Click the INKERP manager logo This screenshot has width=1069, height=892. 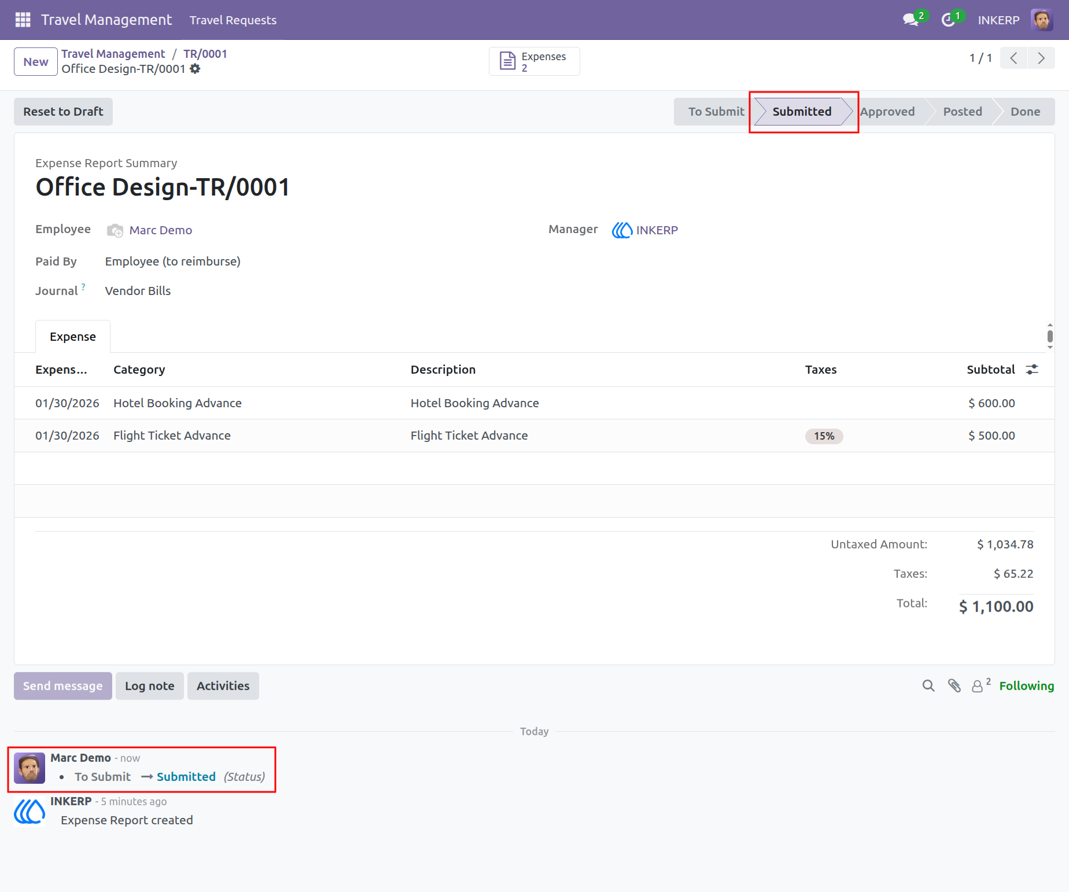(x=622, y=230)
